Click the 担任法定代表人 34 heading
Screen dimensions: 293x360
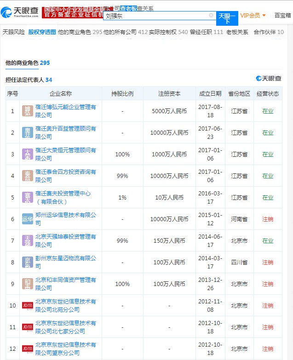pyautogui.click(x=29, y=80)
